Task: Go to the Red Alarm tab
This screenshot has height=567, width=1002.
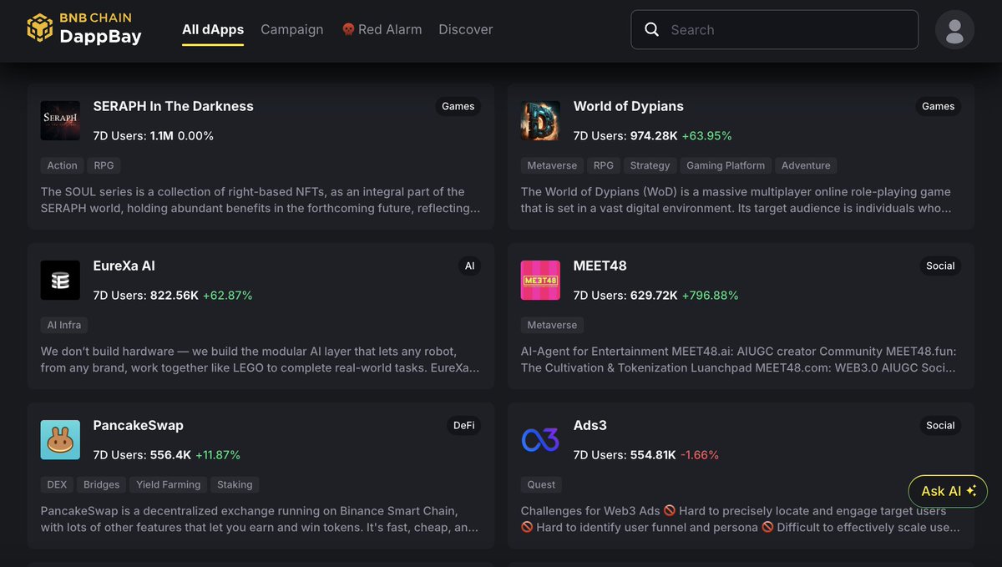Action: point(382,29)
